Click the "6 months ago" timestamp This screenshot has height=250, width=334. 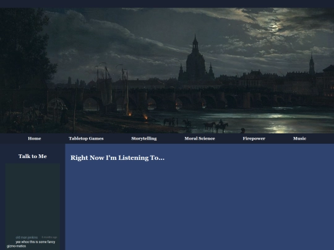[49, 237]
